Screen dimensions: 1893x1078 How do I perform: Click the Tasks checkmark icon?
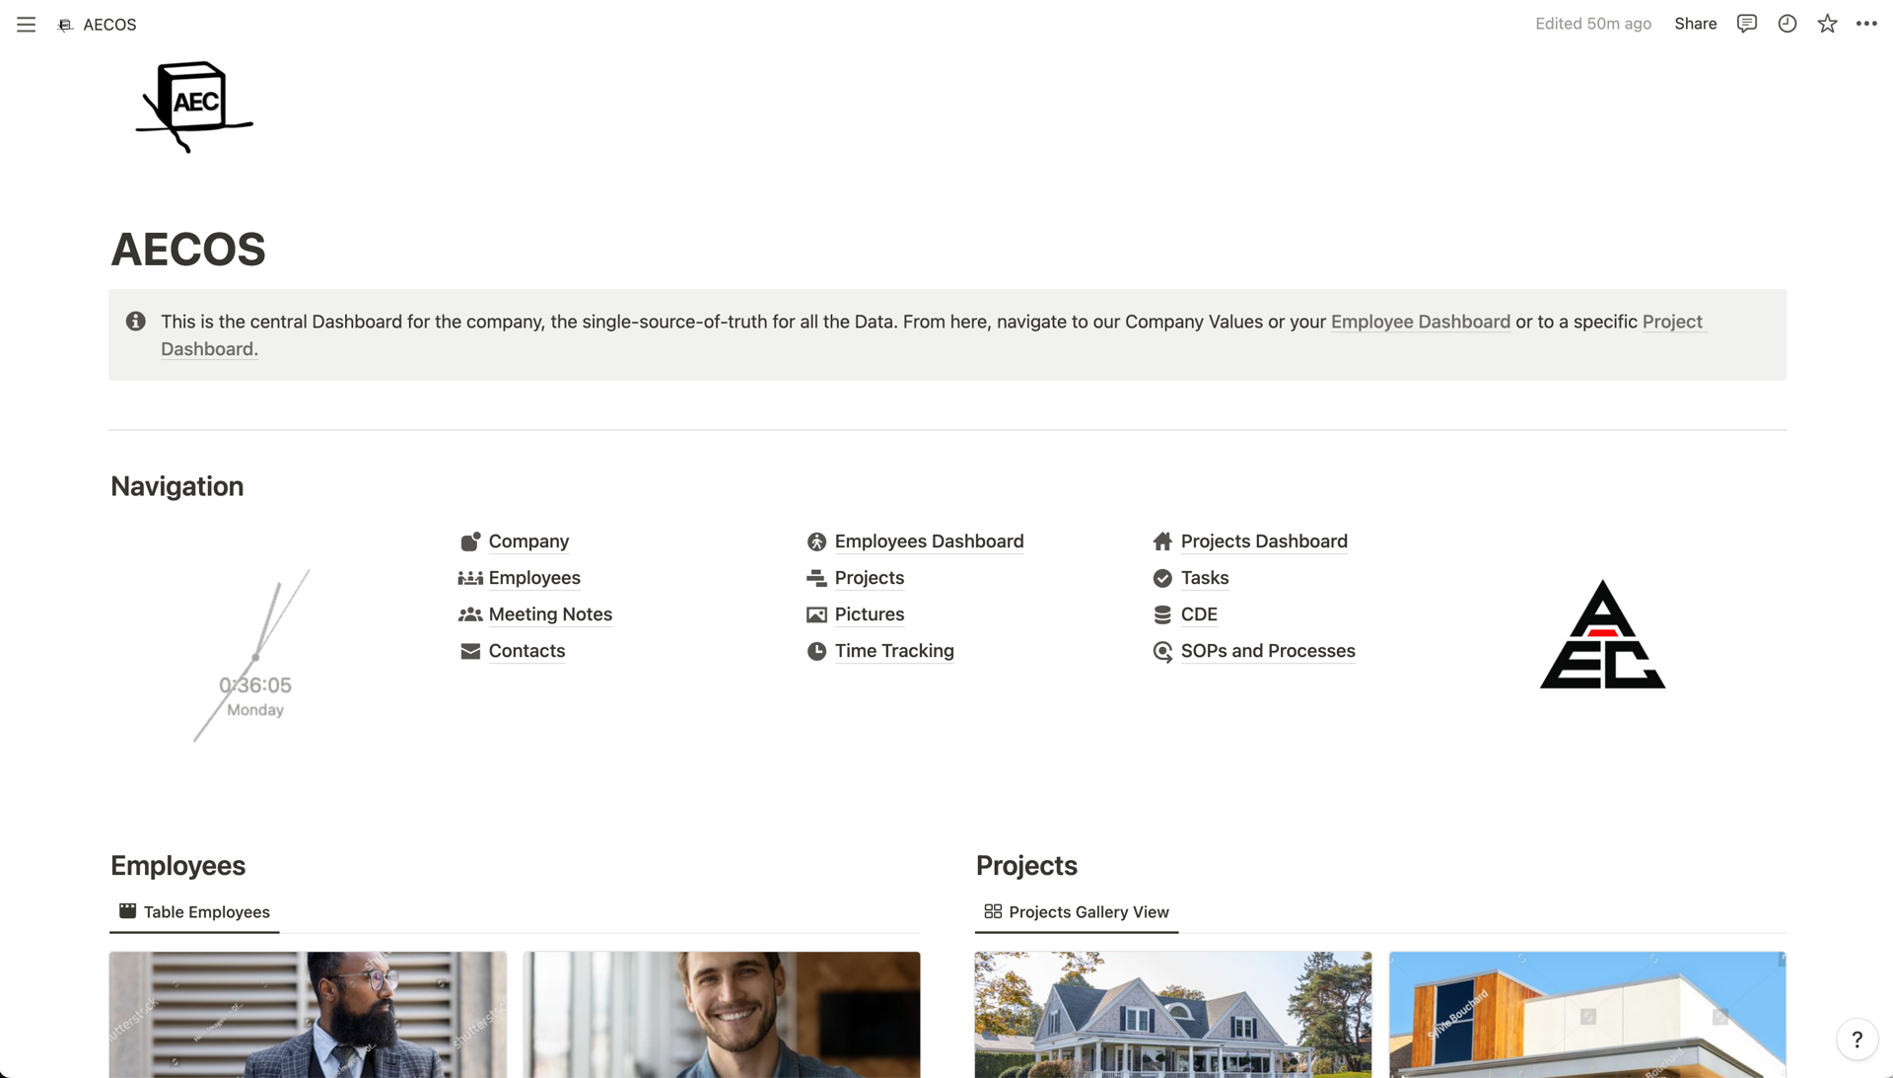click(x=1162, y=578)
